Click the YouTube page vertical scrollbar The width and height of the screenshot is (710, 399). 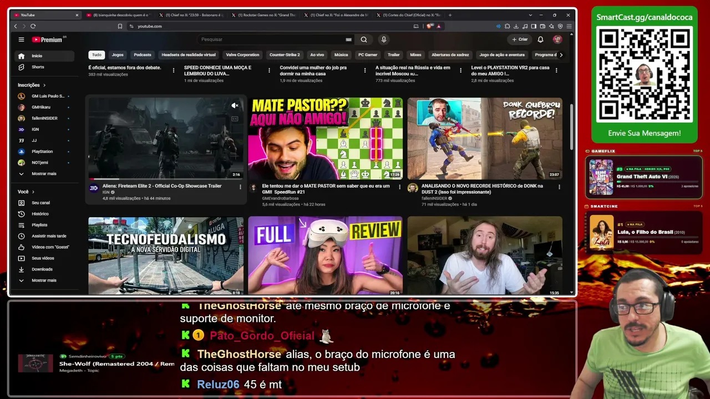coord(572,126)
